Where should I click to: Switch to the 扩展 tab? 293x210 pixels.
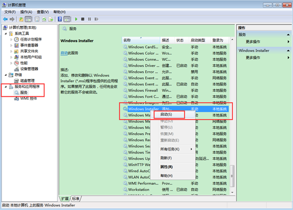click(65, 199)
